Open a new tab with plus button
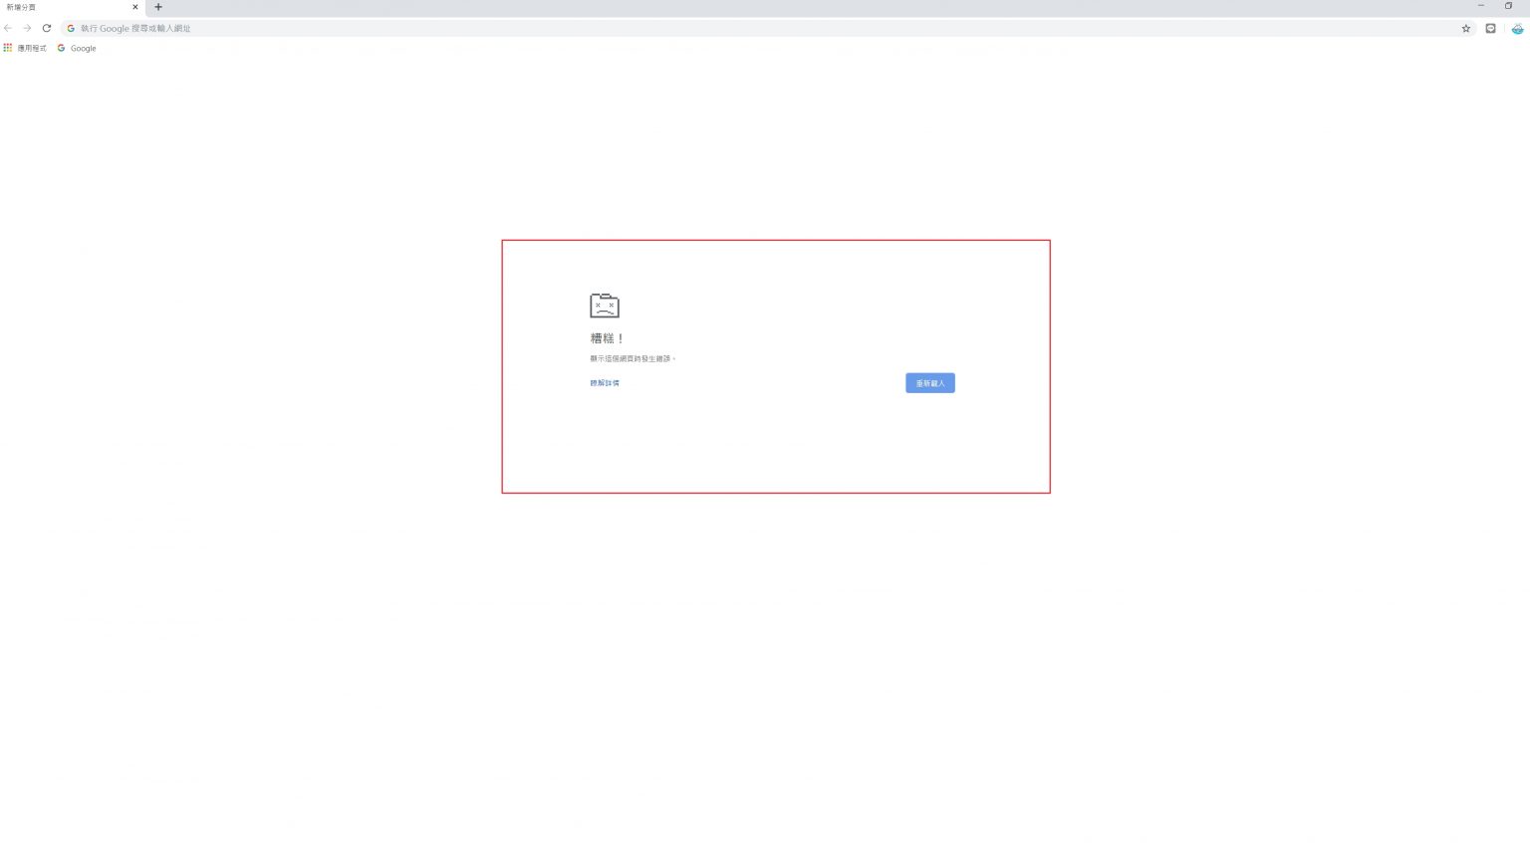The height and width of the screenshot is (843, 1530). (158, 7)
